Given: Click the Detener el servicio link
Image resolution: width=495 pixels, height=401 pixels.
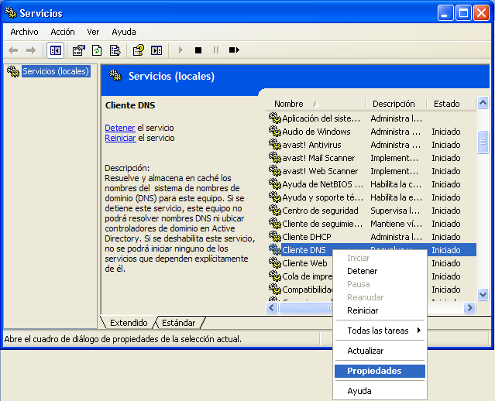Looking at the screenshot, I should coord(120,128).
